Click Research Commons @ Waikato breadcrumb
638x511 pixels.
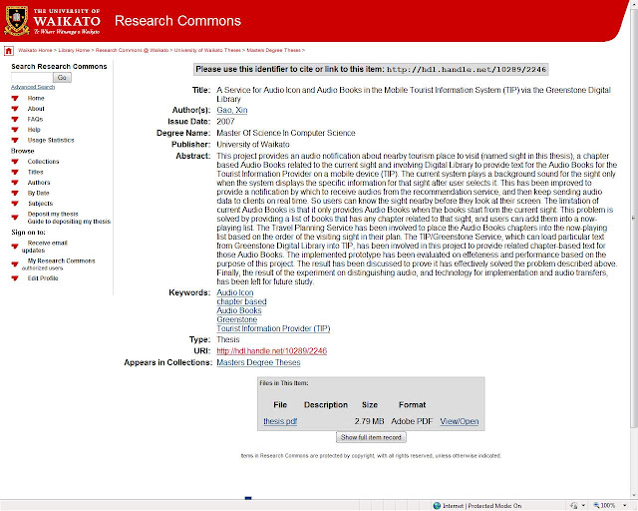point(132,50)
